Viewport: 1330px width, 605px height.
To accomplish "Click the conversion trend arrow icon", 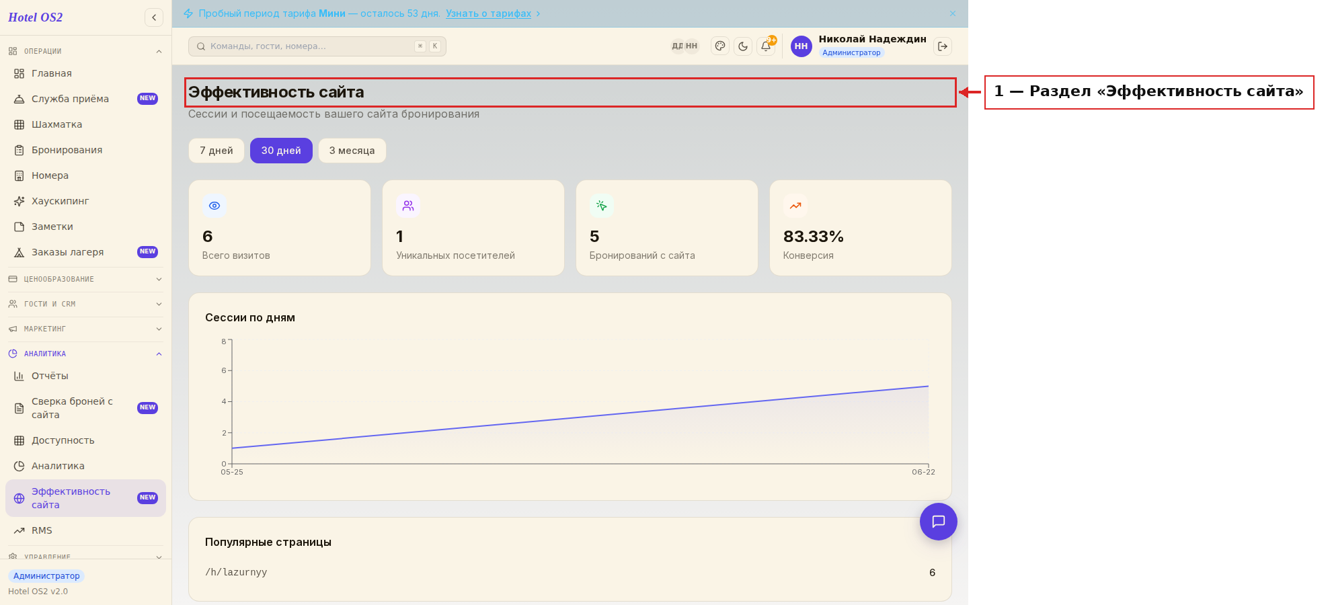I will pos(795,206).
